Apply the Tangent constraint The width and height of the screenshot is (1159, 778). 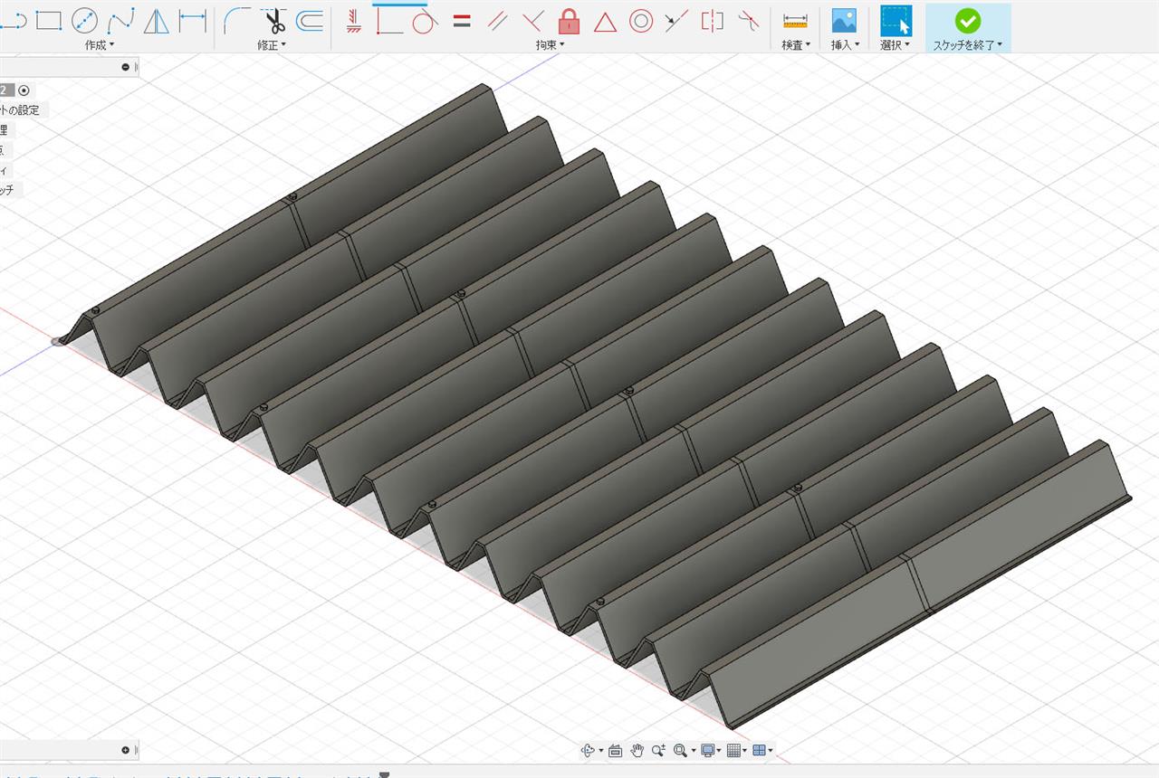(x=425, y=20)
